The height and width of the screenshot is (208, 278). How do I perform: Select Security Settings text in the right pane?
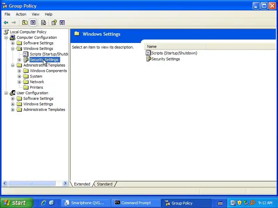[x=166, y=59]
